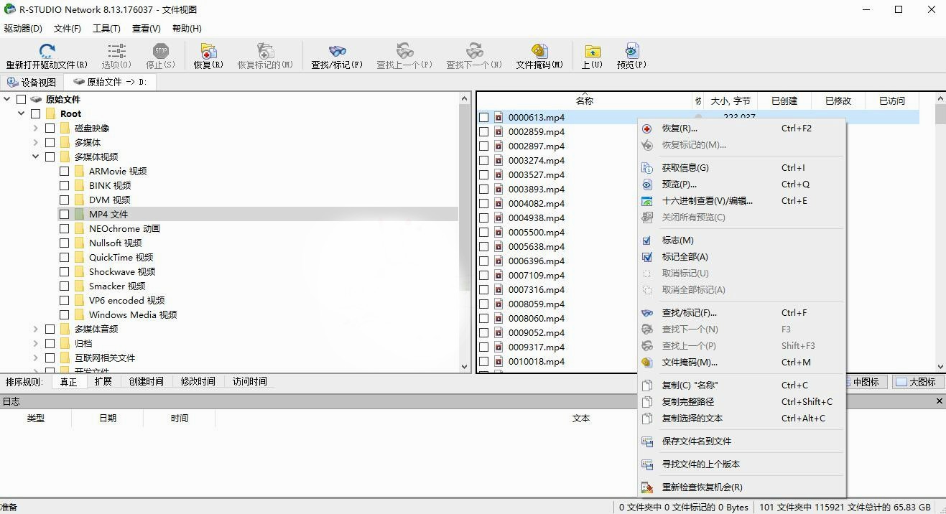Tick the MP4 文件 folder checkbox

click(65, 215)
